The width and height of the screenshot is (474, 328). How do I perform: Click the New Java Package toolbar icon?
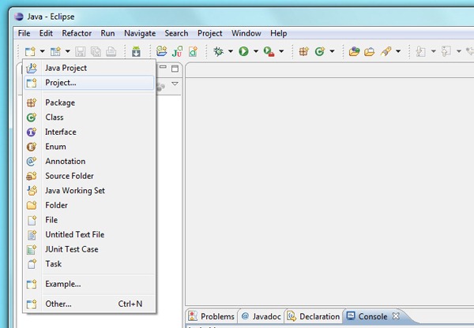pyautogui.click(x=304, y=51)
